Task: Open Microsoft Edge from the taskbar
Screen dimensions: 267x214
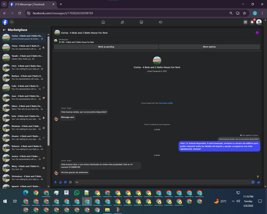Action: (x=26, y=193)
